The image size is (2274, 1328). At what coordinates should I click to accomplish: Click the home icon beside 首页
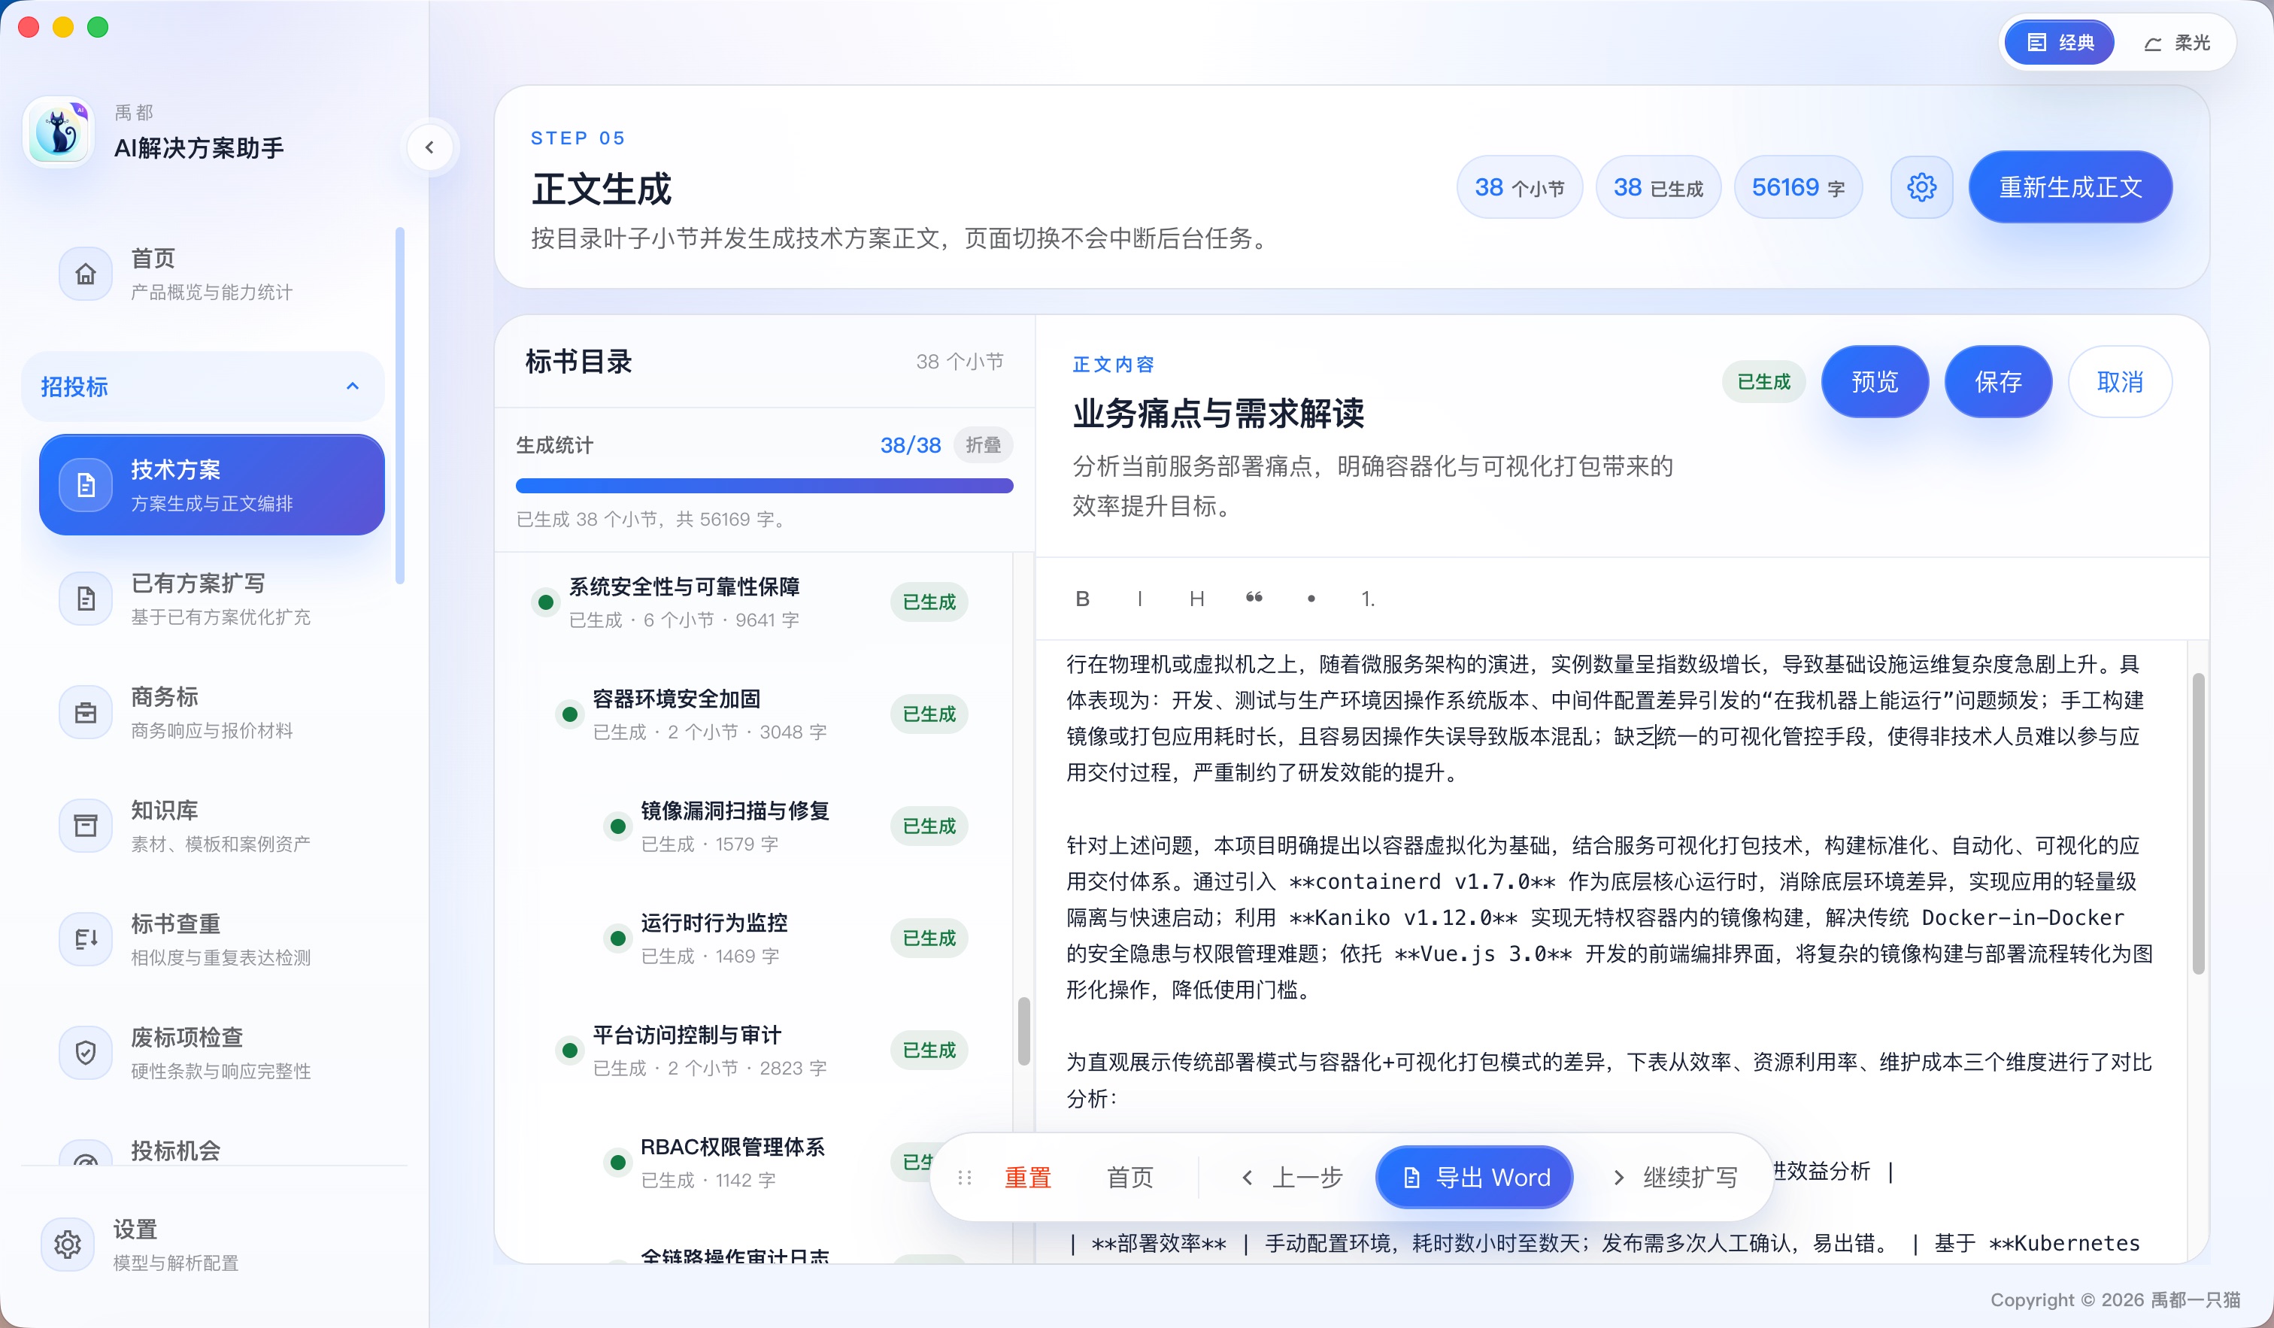coord(86,274)
